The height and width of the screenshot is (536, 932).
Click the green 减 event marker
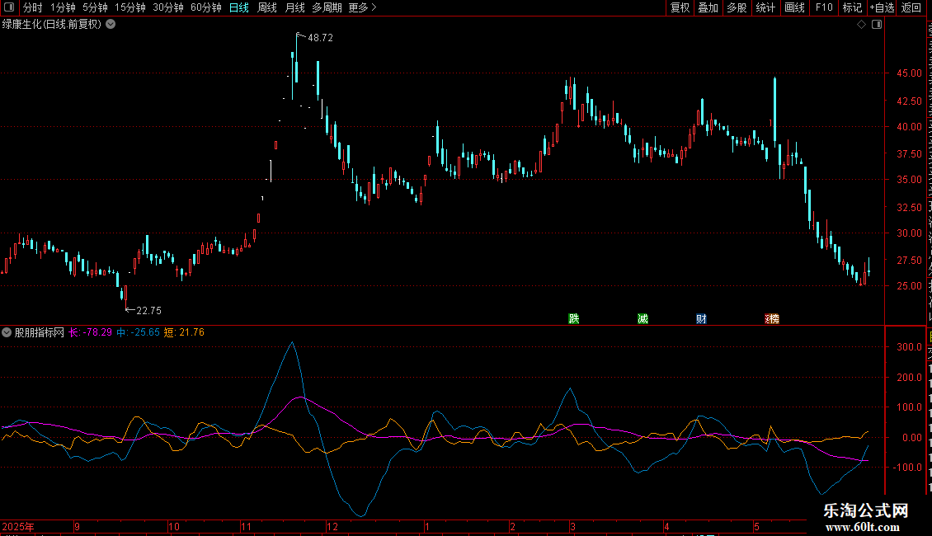point(643,318)
